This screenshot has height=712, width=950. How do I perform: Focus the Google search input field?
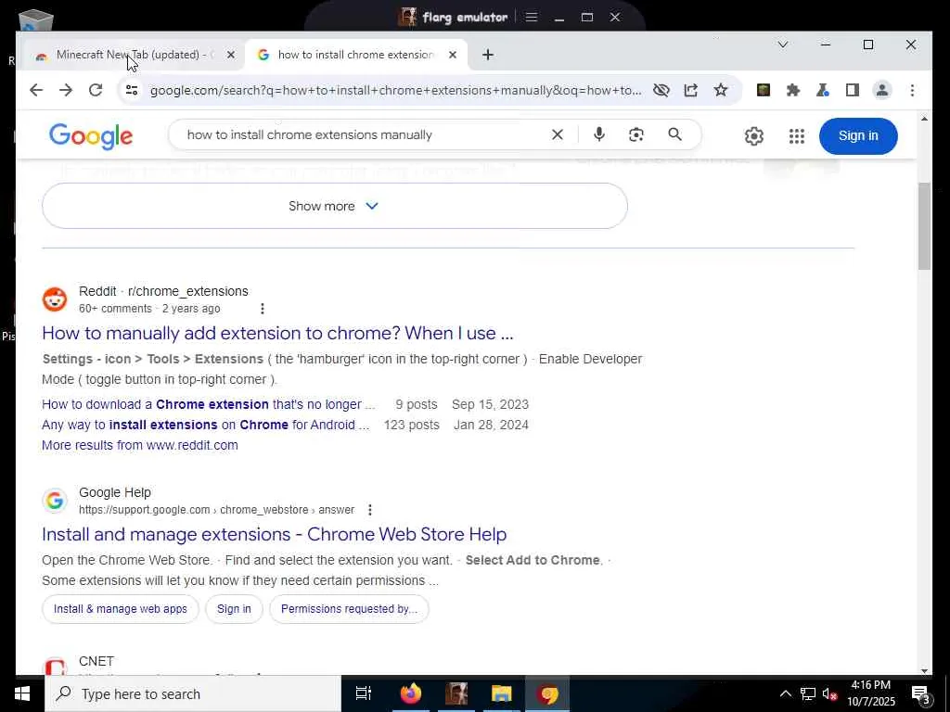point(364,134)
